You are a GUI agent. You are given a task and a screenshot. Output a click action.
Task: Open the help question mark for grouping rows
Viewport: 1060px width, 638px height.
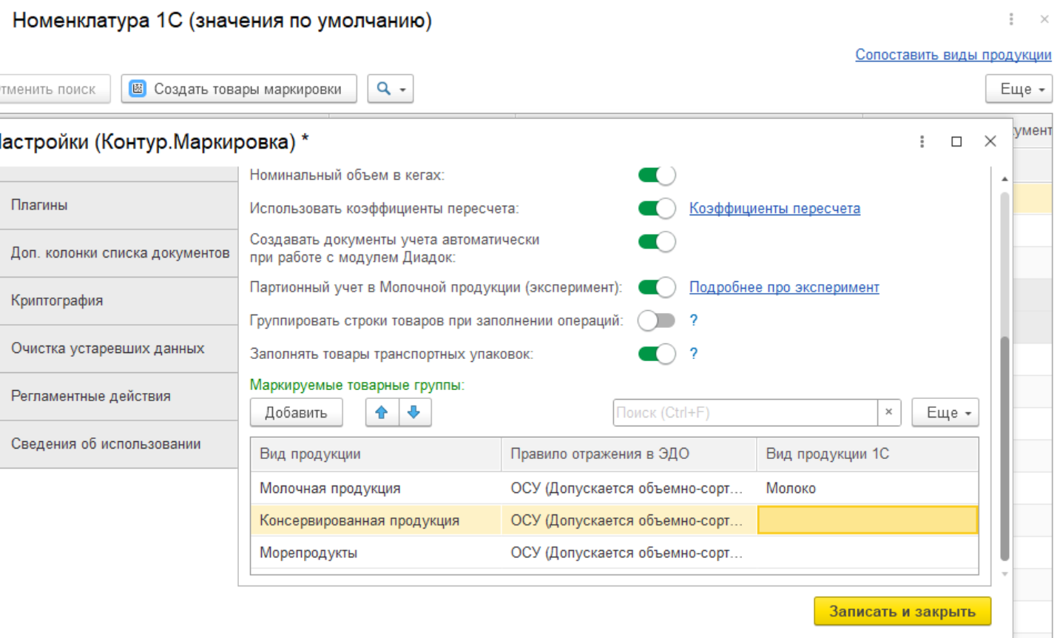point(693,320)
